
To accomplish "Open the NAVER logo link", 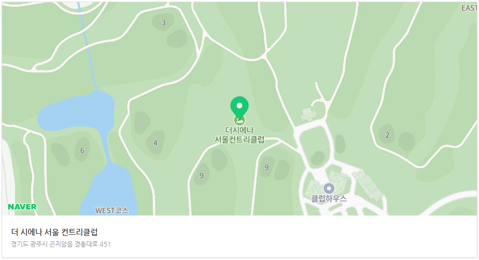I will 22,206.
